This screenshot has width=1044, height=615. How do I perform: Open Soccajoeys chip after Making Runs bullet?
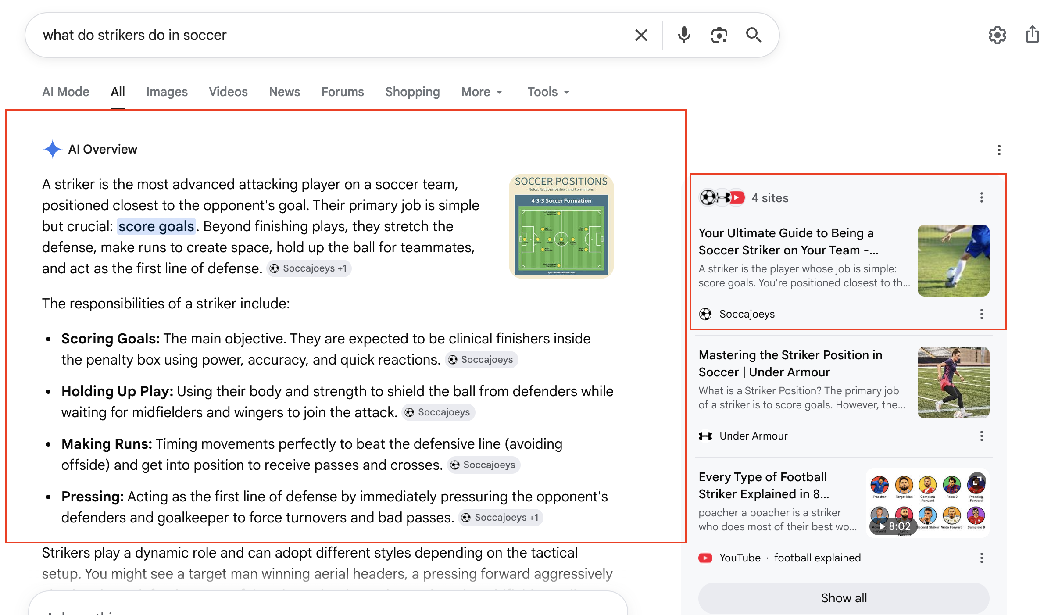tap(483, 465)
